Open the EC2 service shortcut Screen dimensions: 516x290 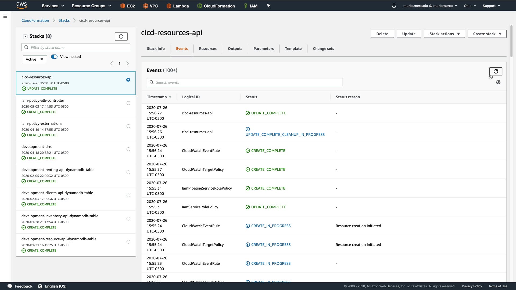pos(128,6)
